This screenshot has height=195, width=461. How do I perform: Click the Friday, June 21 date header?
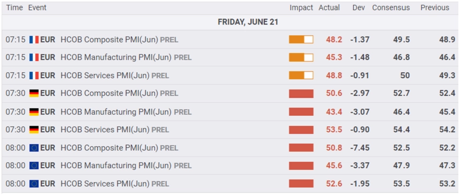pos(248,22)
